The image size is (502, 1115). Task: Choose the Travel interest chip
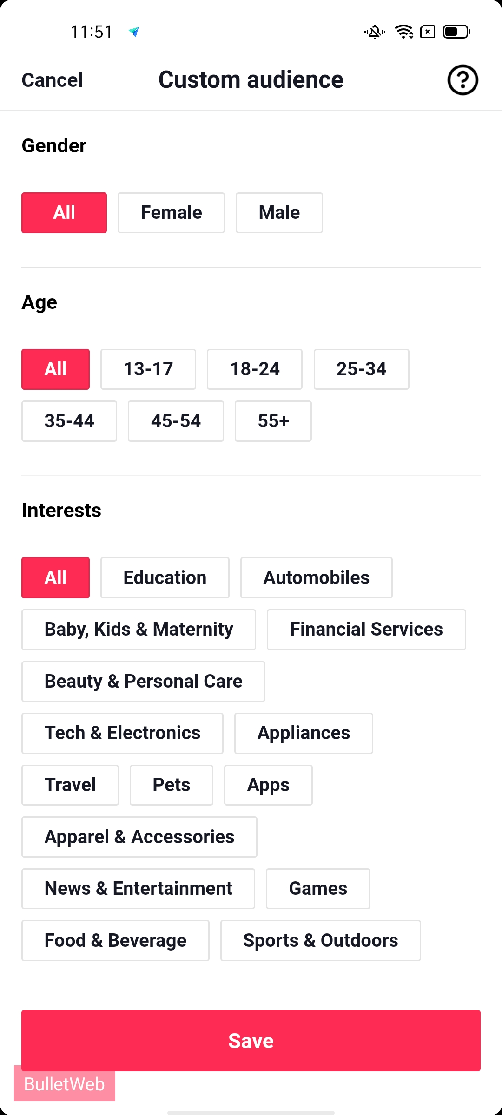pyautogui.click(x=70, y=785)
